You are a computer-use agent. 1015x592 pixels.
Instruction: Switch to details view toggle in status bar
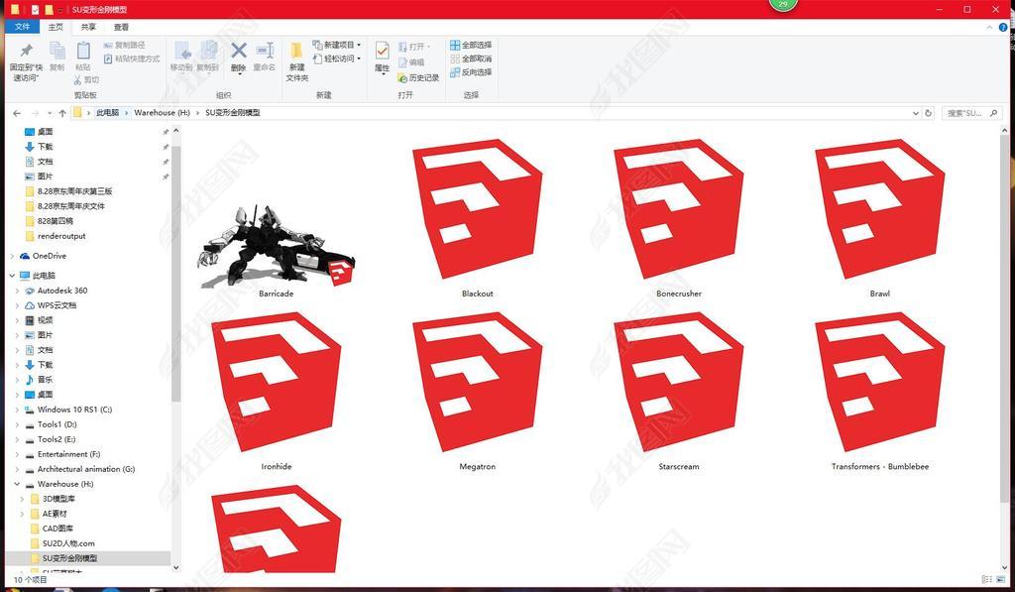pos(986,579)
